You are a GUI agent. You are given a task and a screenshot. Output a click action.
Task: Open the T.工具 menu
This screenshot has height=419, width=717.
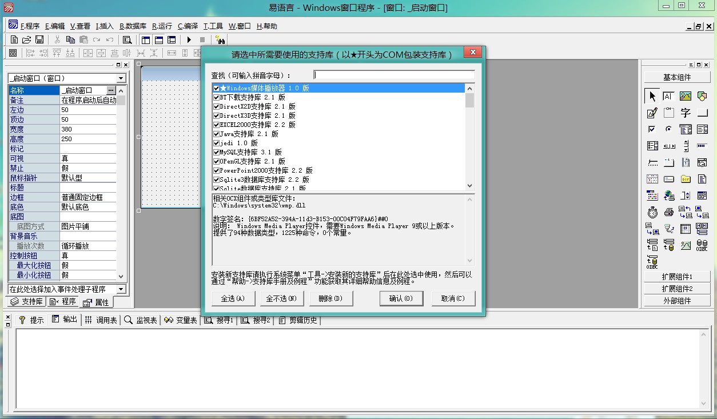pos(213,26)
